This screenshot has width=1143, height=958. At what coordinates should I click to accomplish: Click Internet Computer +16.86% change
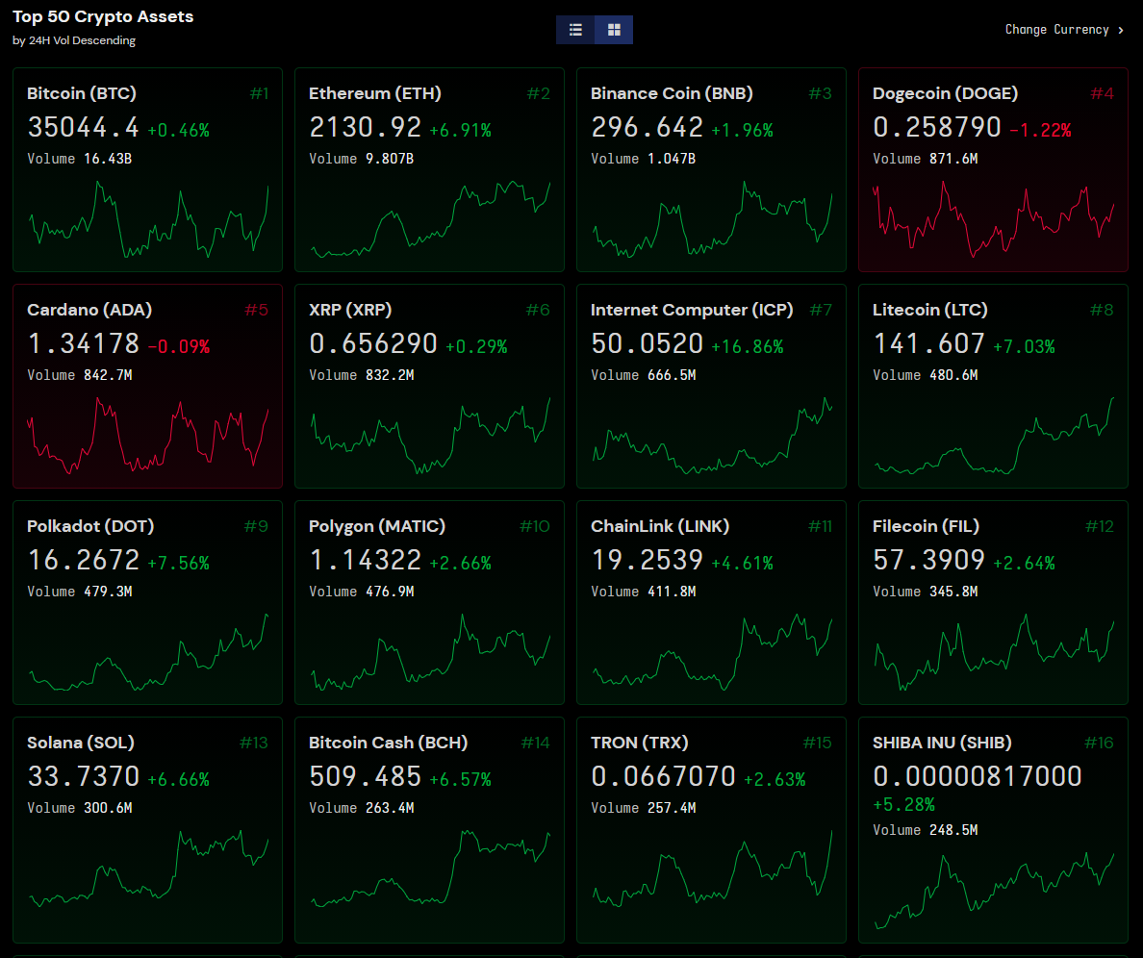click(x=747, y=347)
